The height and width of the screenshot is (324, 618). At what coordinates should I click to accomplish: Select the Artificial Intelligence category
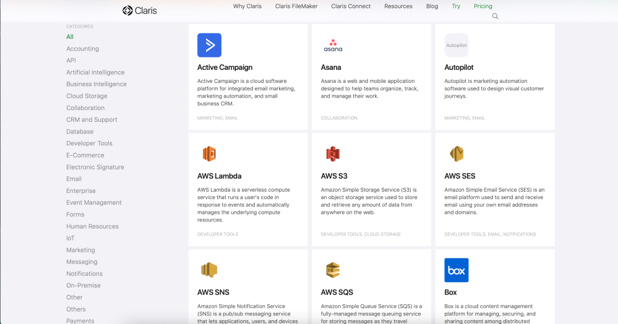(95, 72)
